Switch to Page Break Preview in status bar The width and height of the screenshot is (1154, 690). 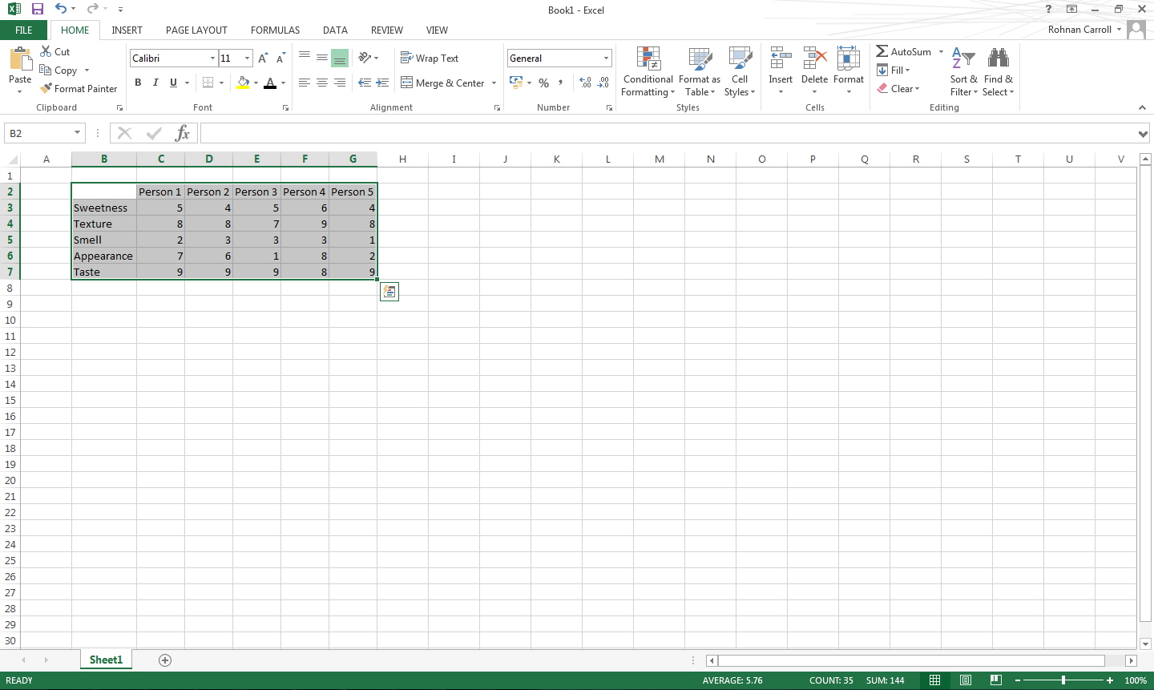click(x=995, y=680)
